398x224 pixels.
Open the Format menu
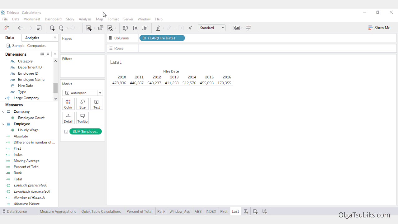(x=113, y=19)
